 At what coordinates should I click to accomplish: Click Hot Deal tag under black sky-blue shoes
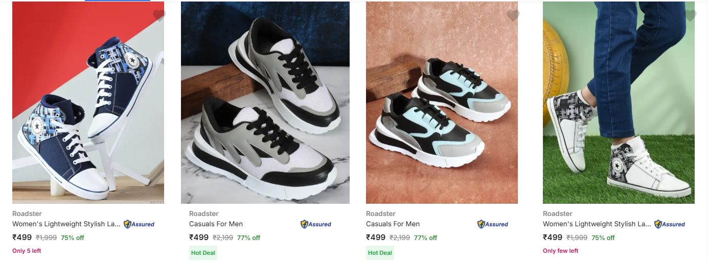click(x=380, y=253)
